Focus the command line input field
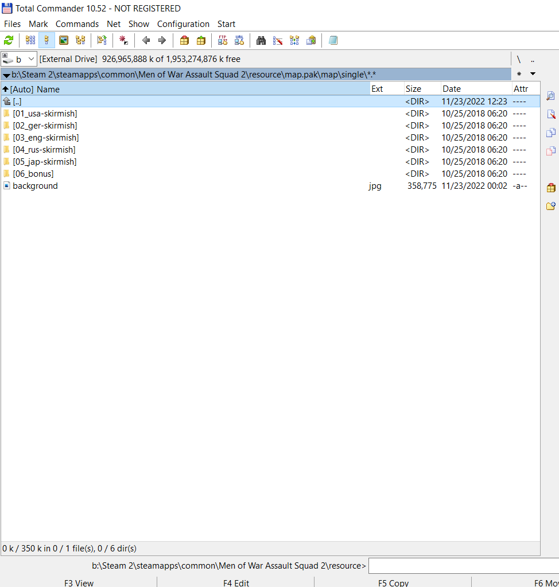This screenshot has height=587, width=559. point(464,566)
